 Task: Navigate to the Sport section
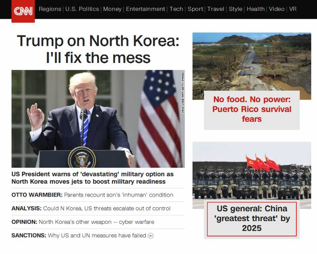(195, 9)
